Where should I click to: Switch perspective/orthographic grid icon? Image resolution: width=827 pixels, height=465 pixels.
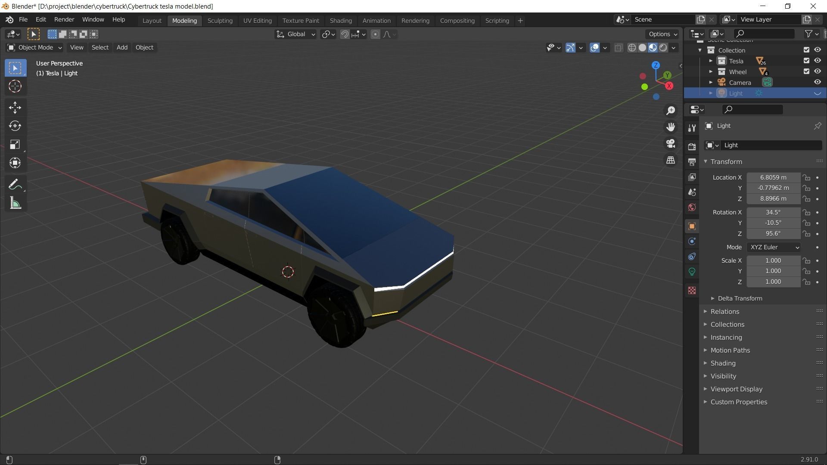pos(671,160)
